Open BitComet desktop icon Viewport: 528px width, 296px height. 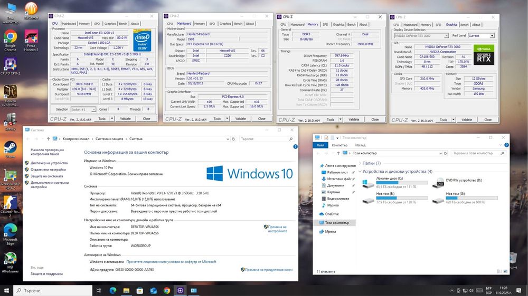[x=31, y=11]
